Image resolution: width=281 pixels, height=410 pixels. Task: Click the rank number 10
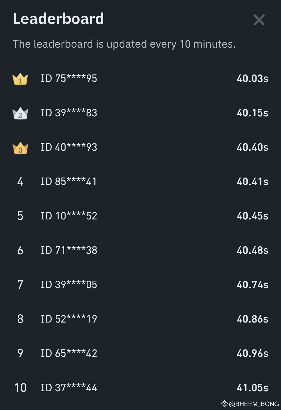tap(21, 388)
